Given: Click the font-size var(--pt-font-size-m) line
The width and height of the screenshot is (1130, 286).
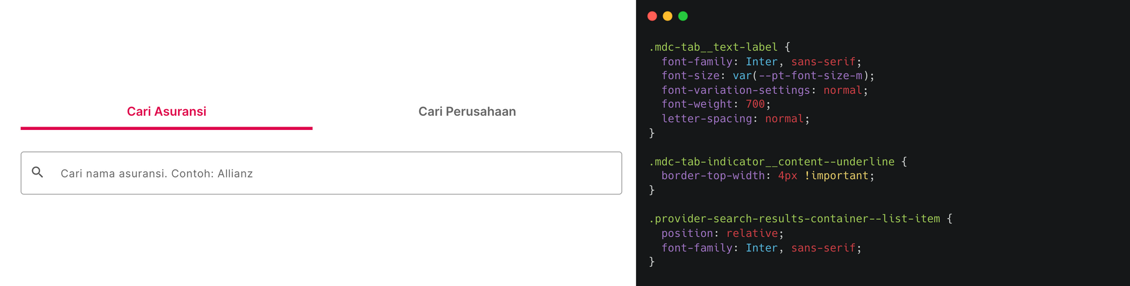Looking at the screenshot, I should pos(768,76).
